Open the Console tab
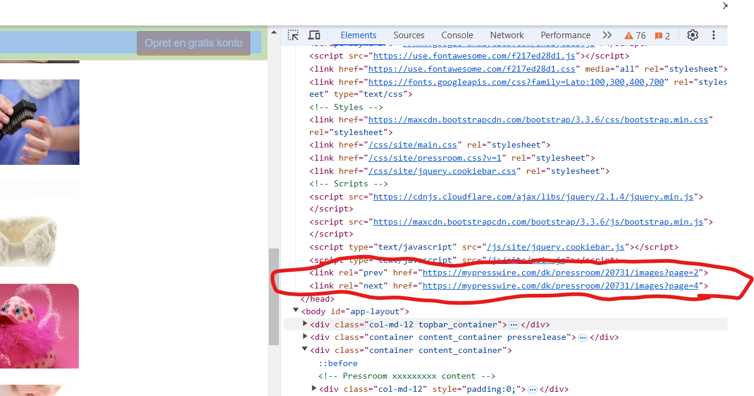Viewport: 754px width, 396px height. [457, 35]
